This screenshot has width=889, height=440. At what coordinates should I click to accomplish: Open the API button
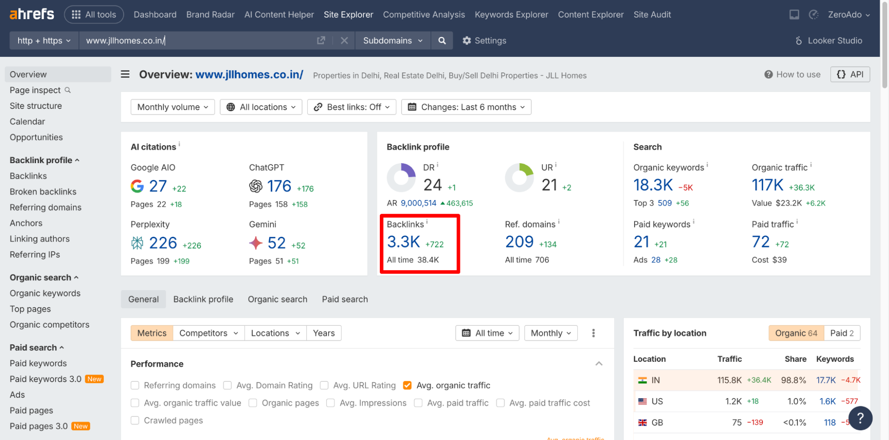(850, 74)
